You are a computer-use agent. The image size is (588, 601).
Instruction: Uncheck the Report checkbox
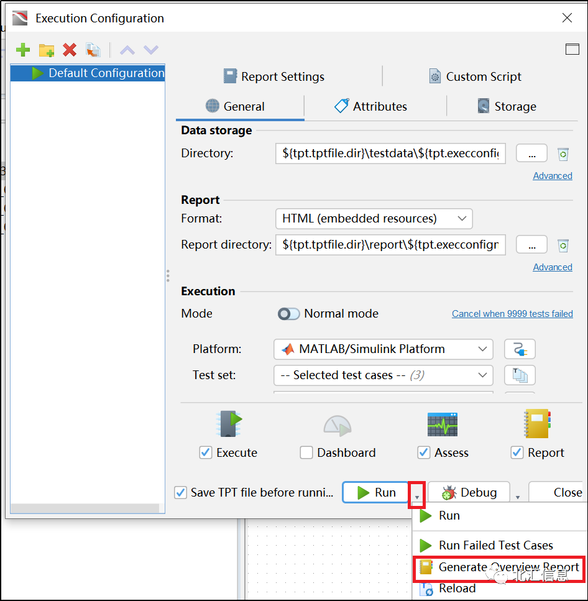tap(517, 452)
